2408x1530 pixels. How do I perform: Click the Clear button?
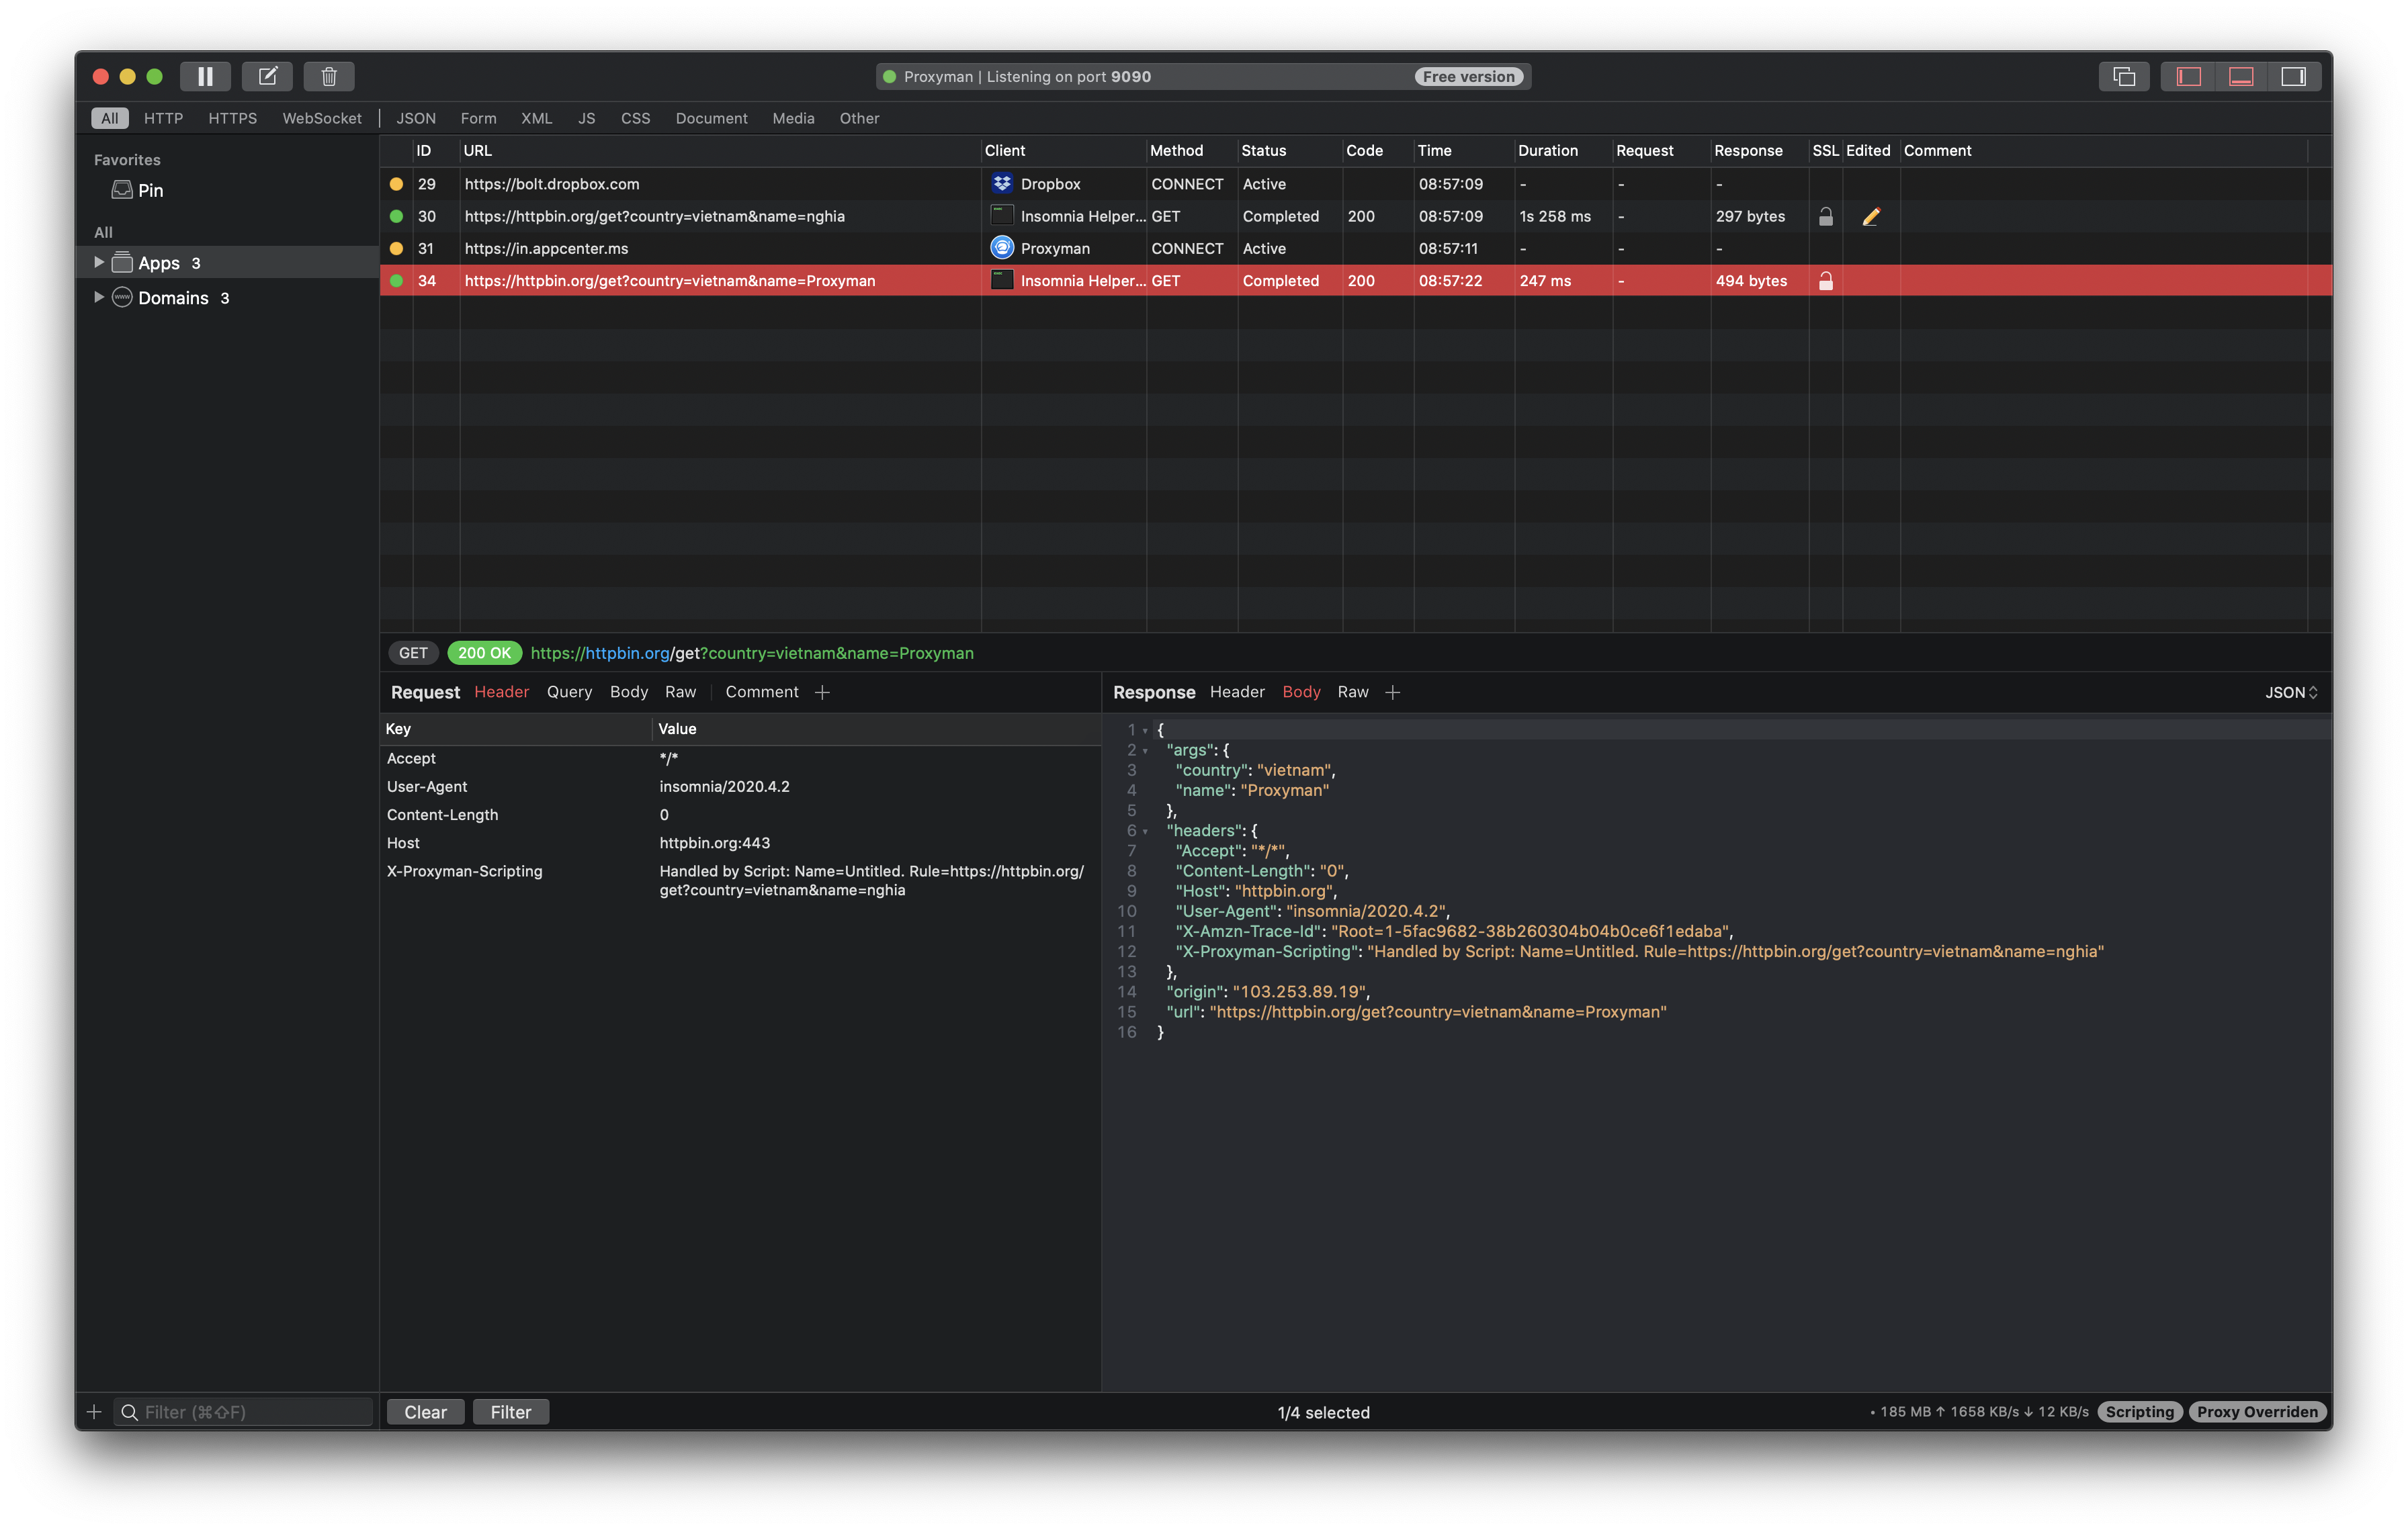click(425, 1411)
